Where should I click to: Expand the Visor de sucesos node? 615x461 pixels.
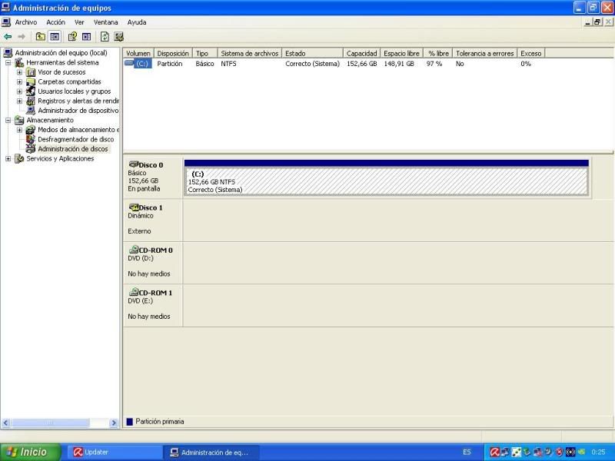click(20, 72)
